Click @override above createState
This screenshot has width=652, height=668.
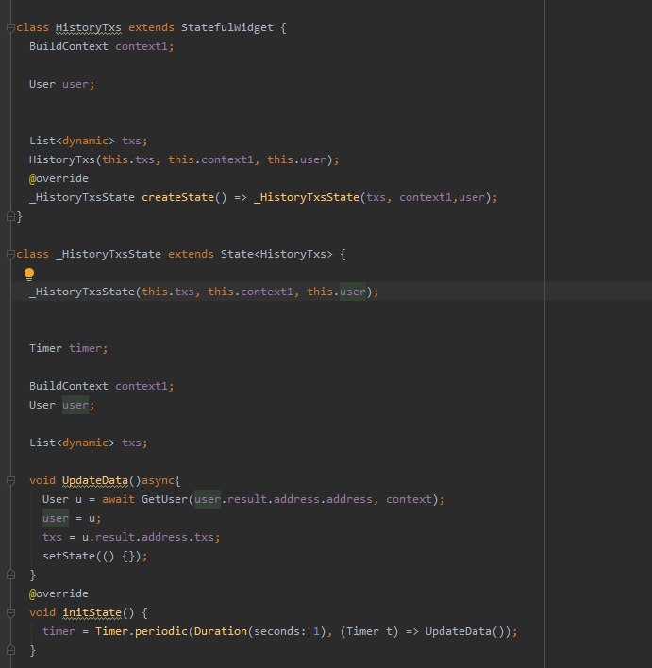click(x=59, y=178)
